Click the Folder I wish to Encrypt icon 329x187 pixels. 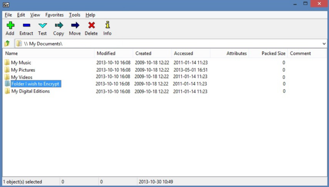point(7,83)
